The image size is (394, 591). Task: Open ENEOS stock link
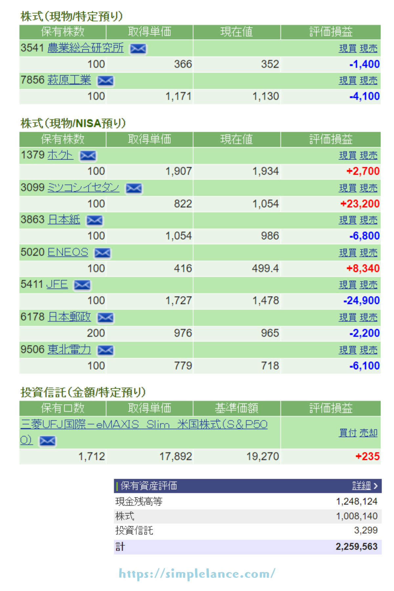pos(68,252)
